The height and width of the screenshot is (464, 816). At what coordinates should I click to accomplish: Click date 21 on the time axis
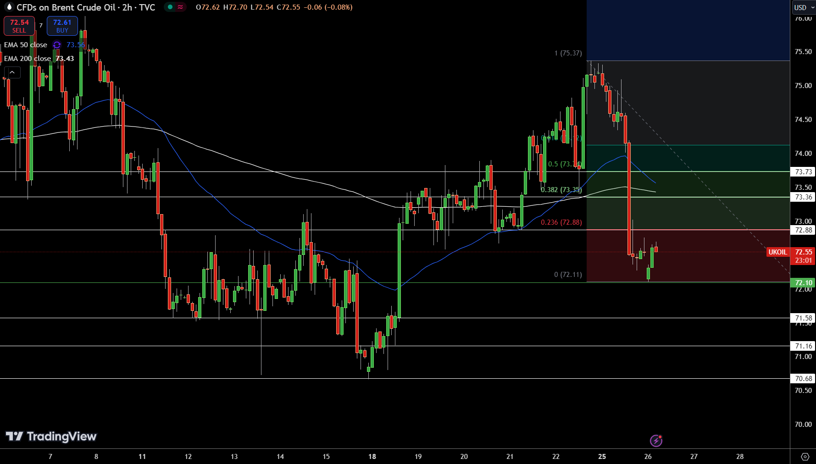pyautogui.click(x=510, y=457)
